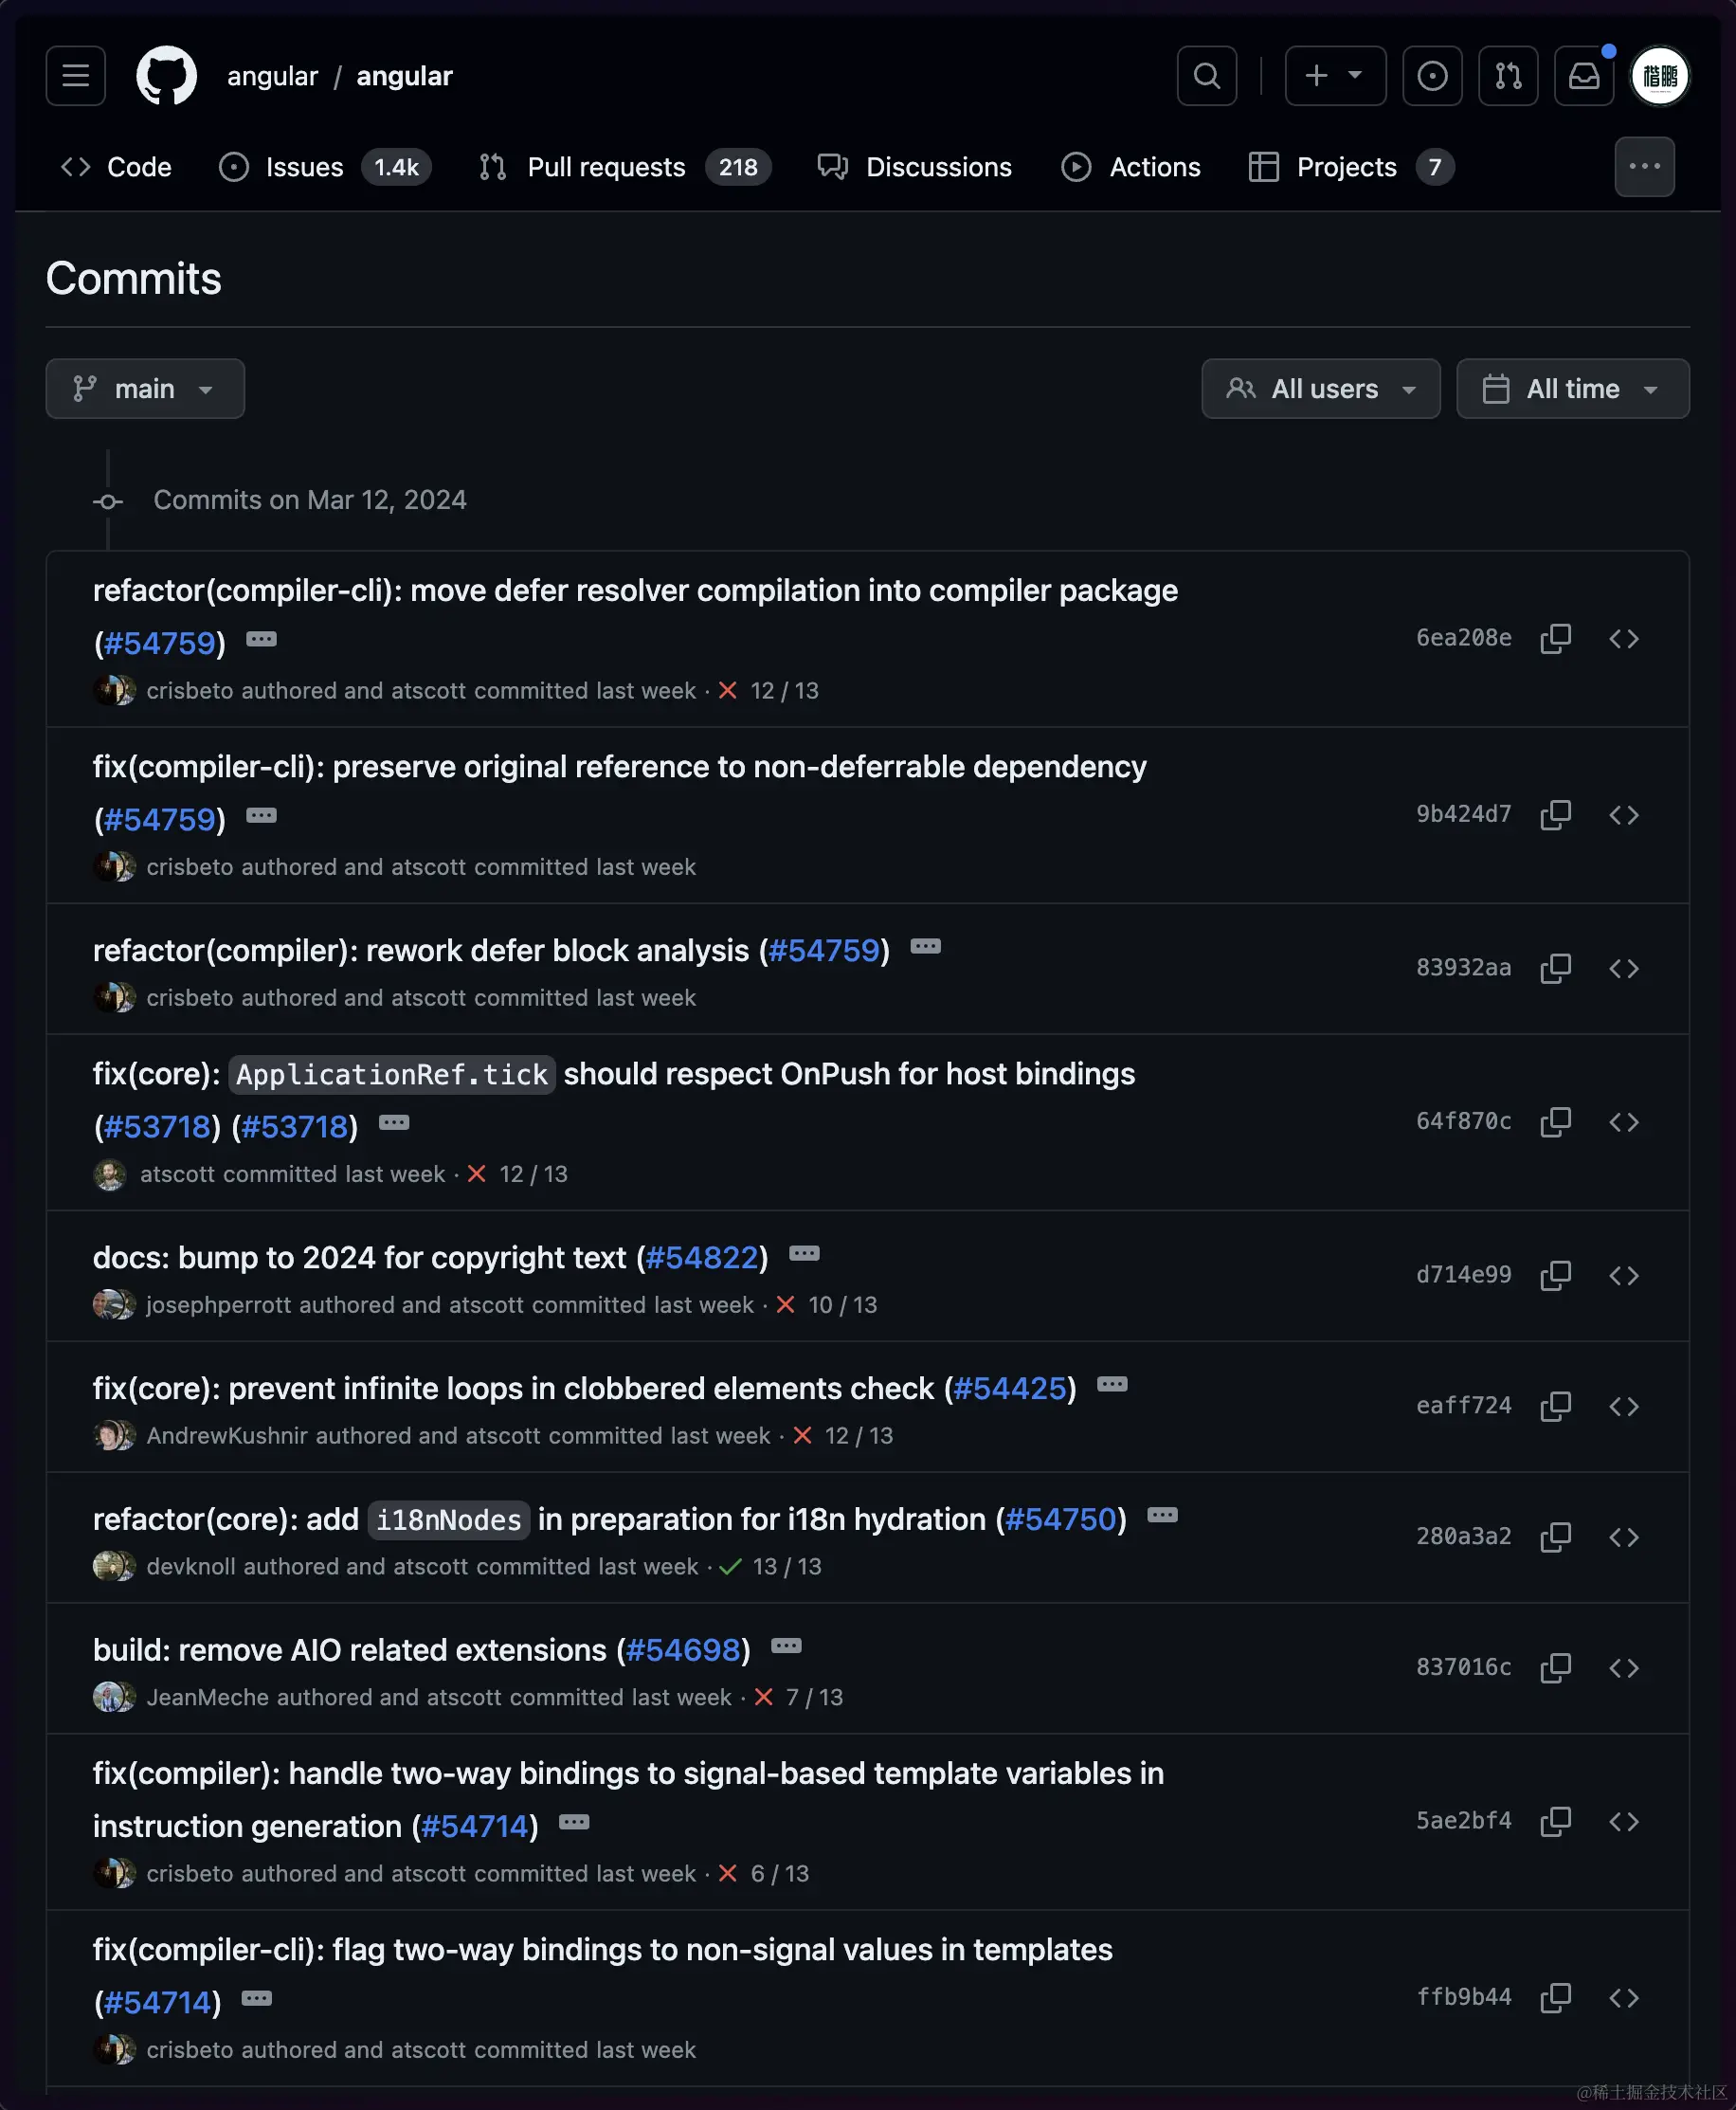Switch to the Projects tab
Image resolution: width=1736 pixels, height=2110 pixels.
click(1351, 167)
